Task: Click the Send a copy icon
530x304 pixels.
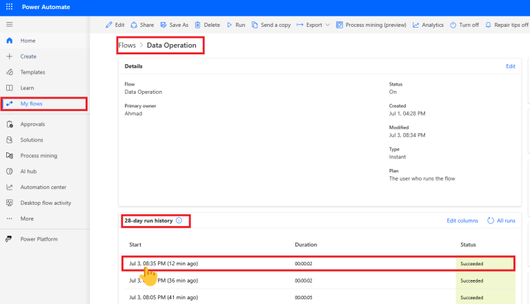Action: [x=255, y=25]
